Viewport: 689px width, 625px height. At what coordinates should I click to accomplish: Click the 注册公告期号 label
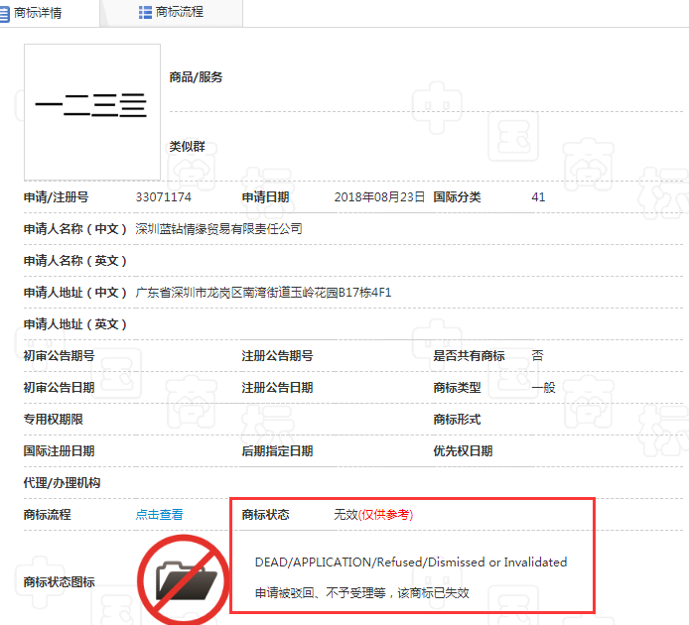pyautogui.click(x=277, y=356)
